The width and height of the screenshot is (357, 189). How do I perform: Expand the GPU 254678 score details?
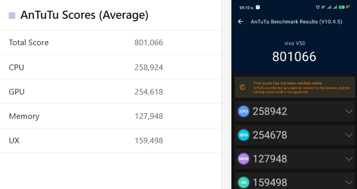point(348,135)
